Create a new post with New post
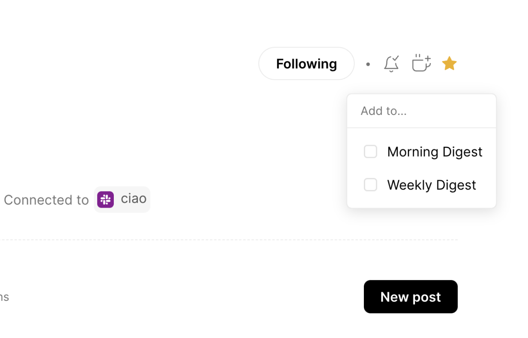Screen dimensions: 528x338 410,297
